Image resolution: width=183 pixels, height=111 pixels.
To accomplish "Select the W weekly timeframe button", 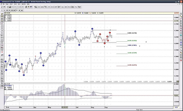I will 19,10.
